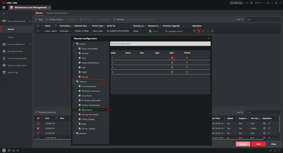This screenshot has width=283, height=153.
Task: Delete ring index 2 with red X
Action: [x=187, y=63]
